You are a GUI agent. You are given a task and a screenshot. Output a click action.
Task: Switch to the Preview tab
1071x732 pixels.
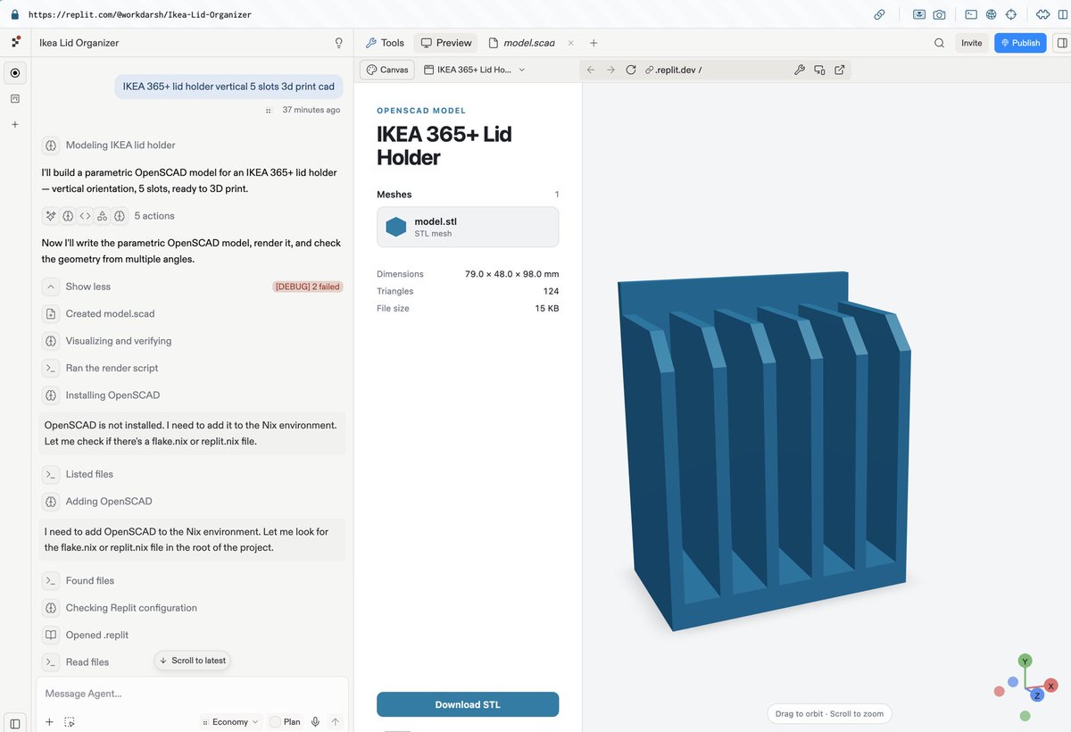click(x=446, y=43)
